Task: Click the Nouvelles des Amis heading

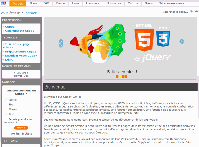Action: (16, 66)
